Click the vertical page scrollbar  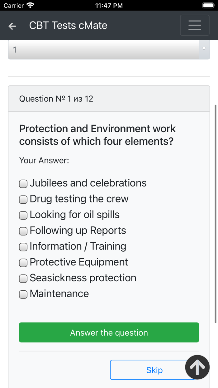(216, 214)
